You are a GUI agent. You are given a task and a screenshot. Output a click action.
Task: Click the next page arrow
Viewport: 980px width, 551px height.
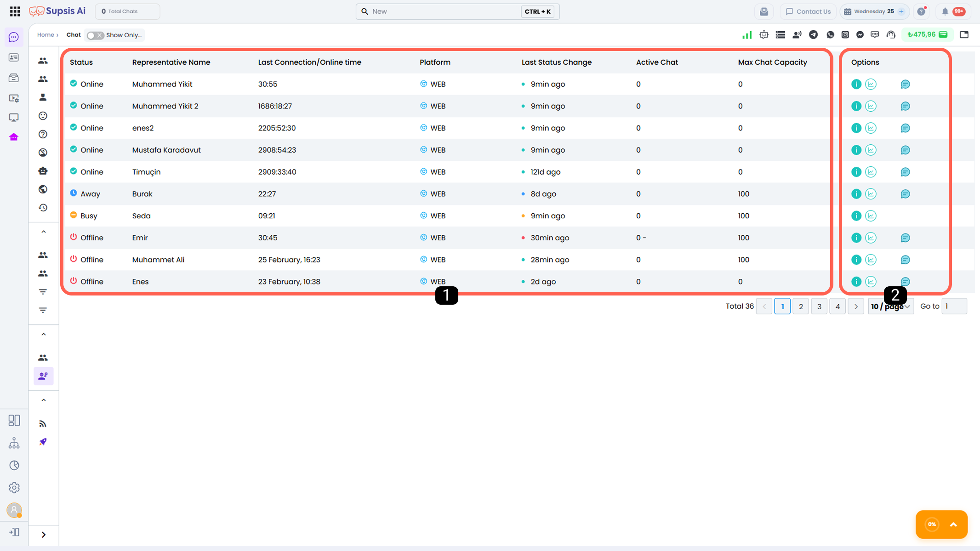pyautogui.click(x=856, y=307)
